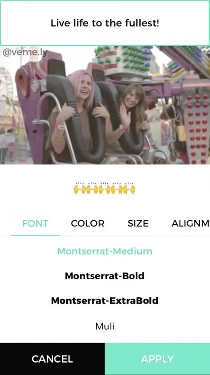
Task: Tap the Ferris wheel in the video background
Action: (x=6, y=82)
